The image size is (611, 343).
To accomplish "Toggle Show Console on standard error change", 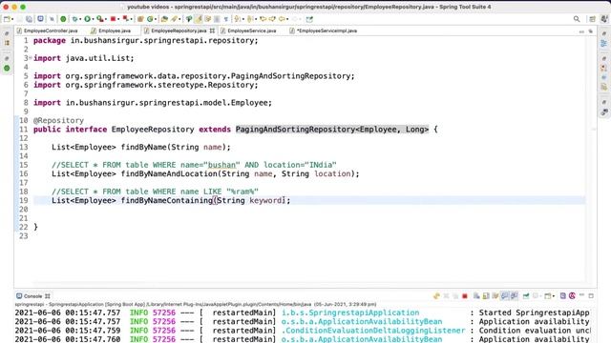I will pos(514,296).
